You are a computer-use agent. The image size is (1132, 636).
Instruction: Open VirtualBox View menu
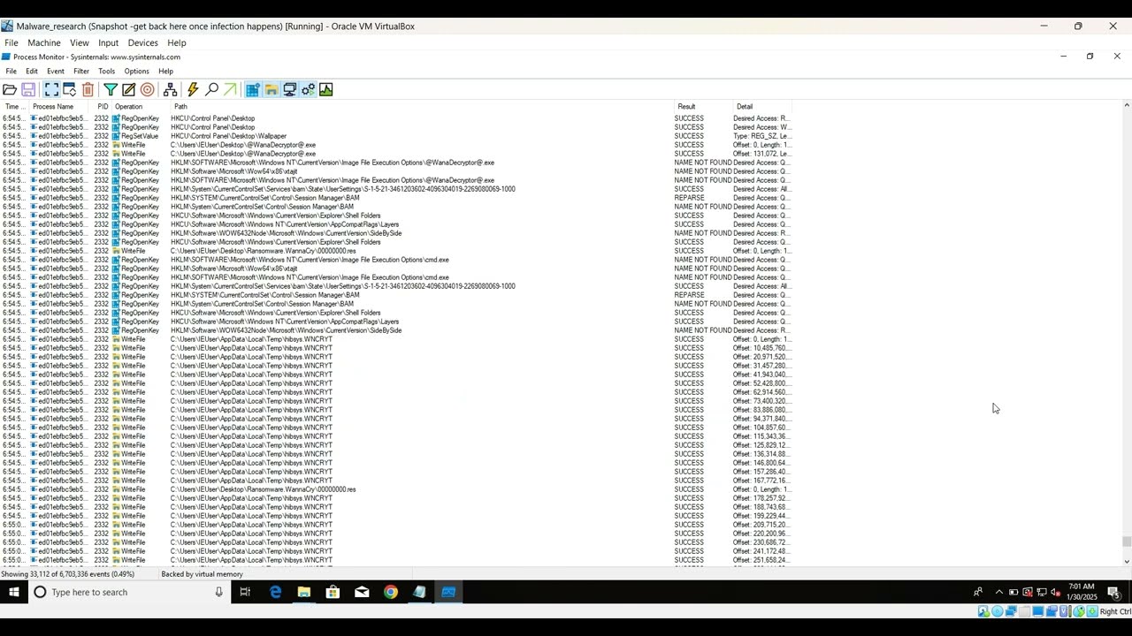[80, 42]
